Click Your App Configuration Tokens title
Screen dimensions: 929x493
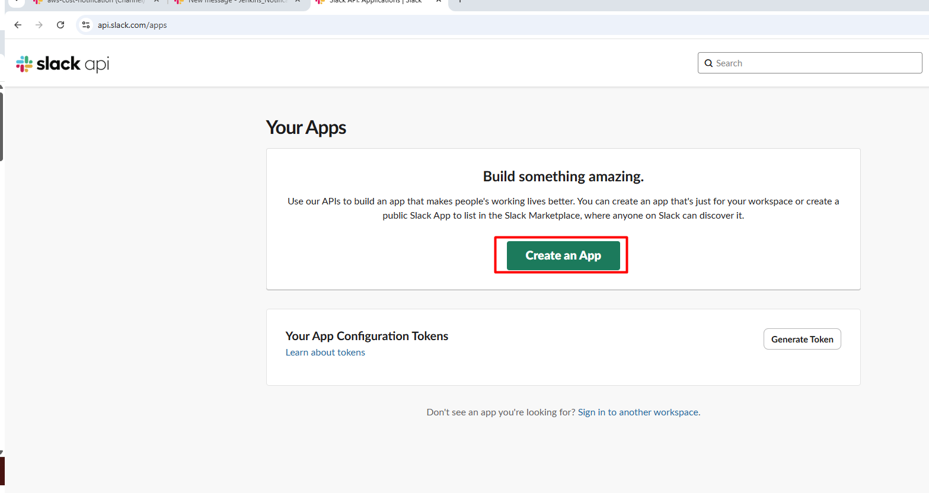click(x=367, y=336)
